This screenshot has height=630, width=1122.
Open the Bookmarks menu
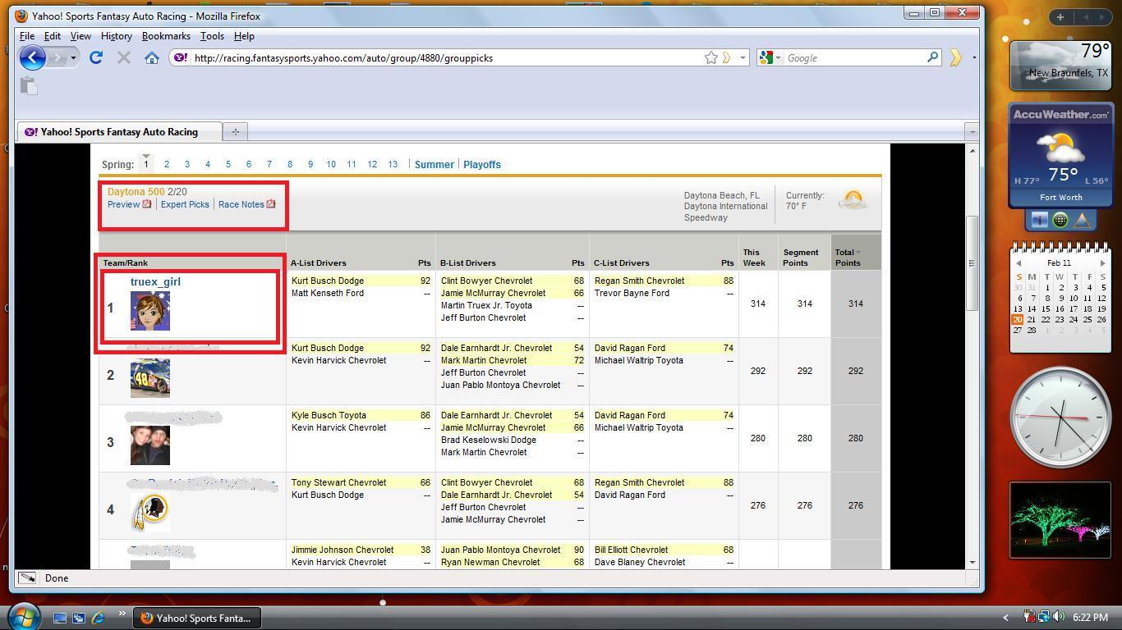166,36
